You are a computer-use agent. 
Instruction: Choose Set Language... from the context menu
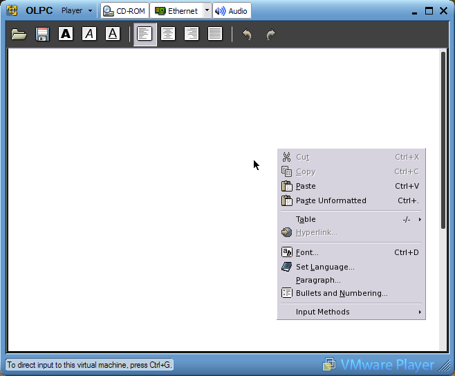tap(351, 267)
